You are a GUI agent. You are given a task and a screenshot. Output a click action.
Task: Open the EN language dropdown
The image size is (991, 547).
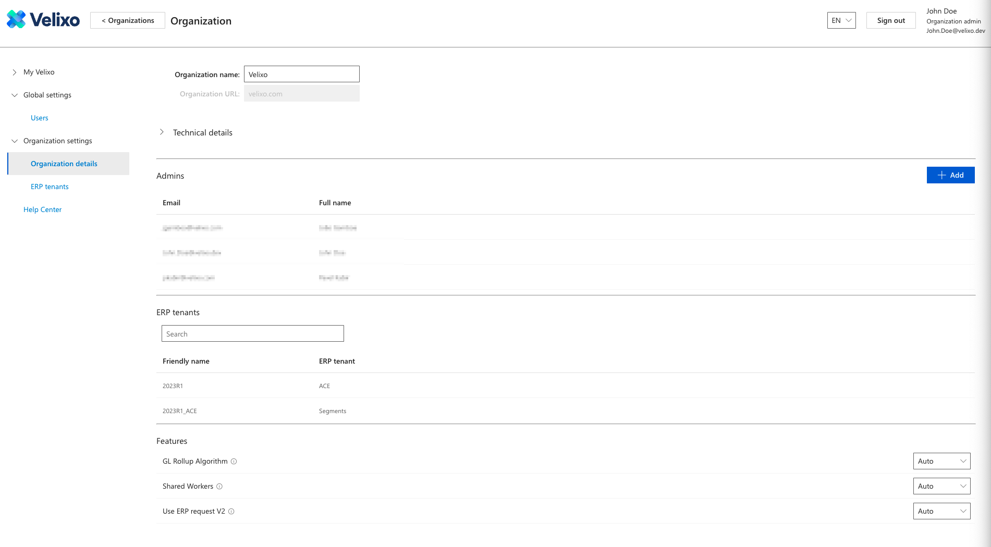point(841,20)
